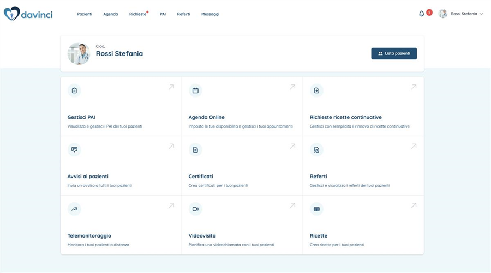Click the Telemonitoraggio trend icon
Viewport: 491px width, 273px height.
pos(74,209)
